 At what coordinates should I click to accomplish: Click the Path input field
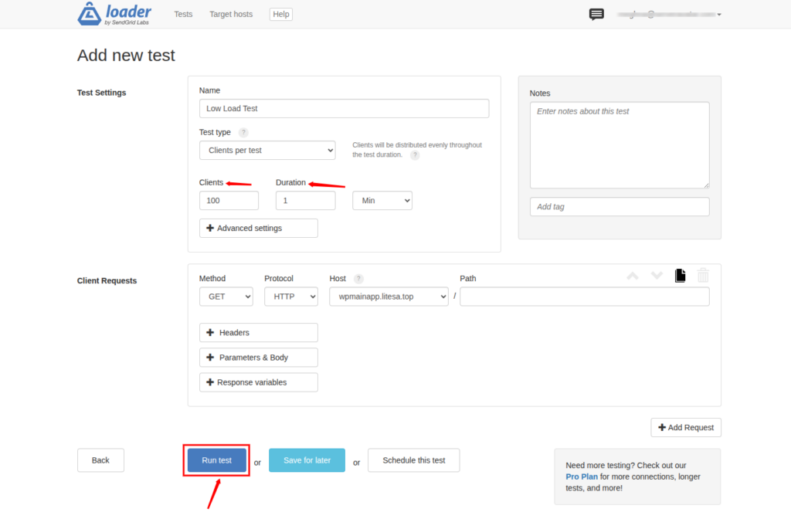(x=585, y=297)
